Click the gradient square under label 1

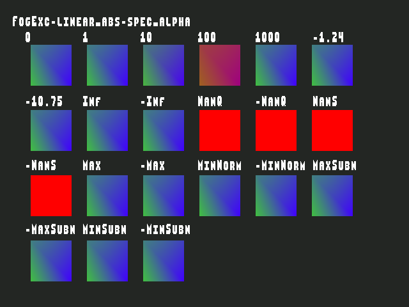pos(107,65)
